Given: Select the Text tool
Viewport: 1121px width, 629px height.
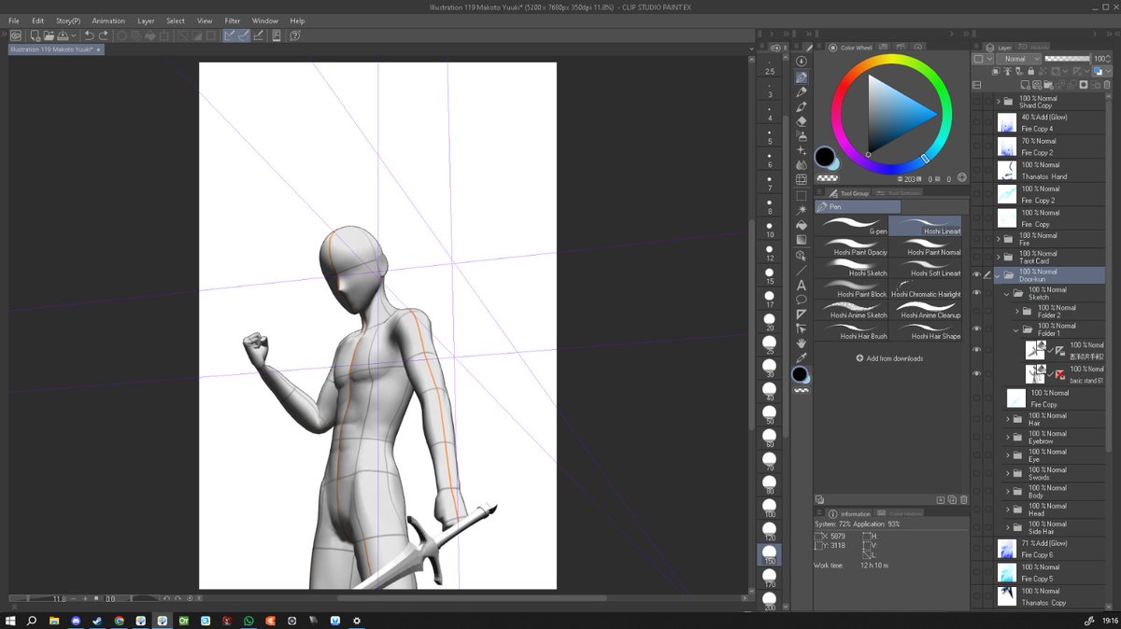Looking at the screenshot, I should [801, 286].
